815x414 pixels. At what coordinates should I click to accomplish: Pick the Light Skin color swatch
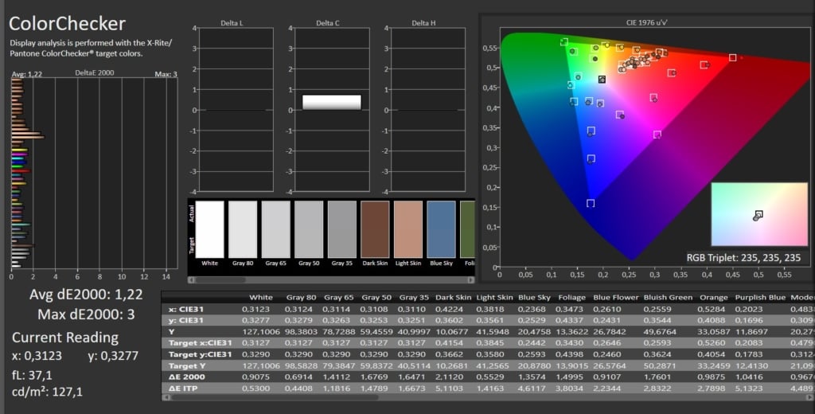[407, 229]
